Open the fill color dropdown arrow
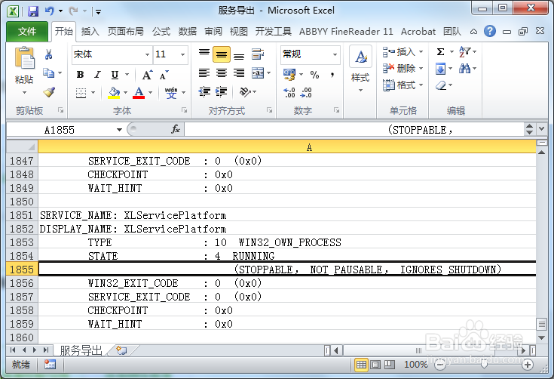This screenshot has width=554, height=379. coord(125,93)
